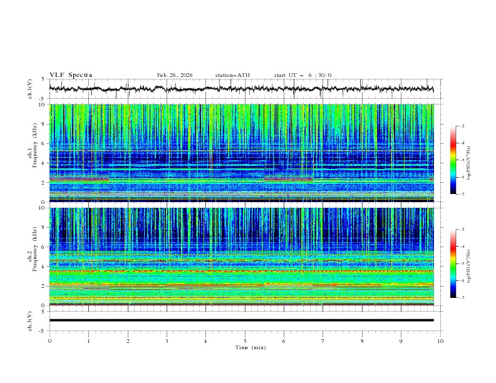The height and width of the screenshot is (383, 496).
Task: Click the ch.1 spectrogram plot
Action: [242, 153]
